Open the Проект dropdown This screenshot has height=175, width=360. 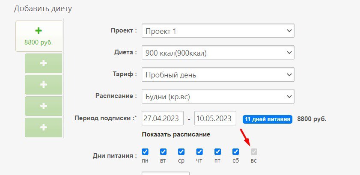(x=217, y=31)
